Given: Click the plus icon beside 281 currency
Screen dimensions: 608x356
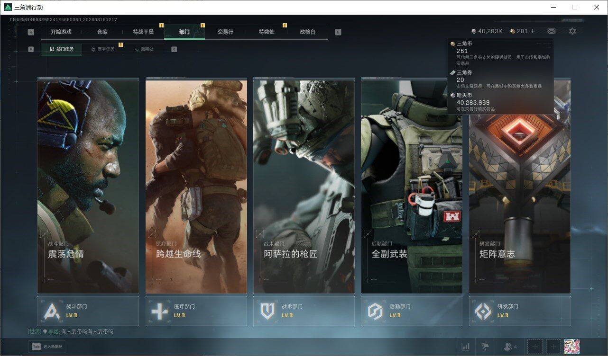Looking at the screenshot, I should tap(533, 31).
